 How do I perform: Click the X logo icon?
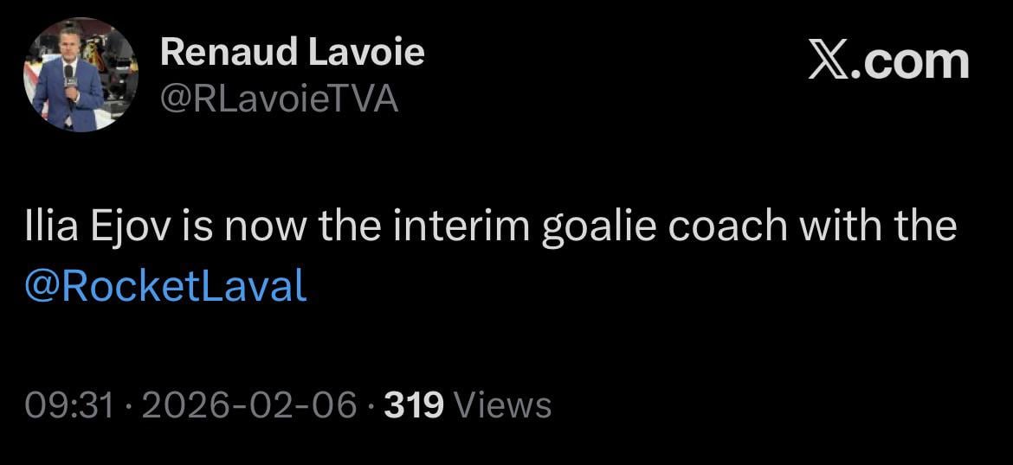(831, 62)
